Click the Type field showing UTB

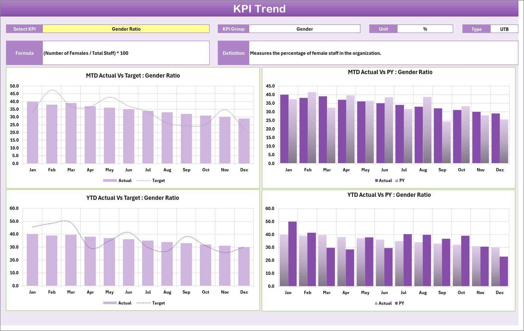pos(504,29)
